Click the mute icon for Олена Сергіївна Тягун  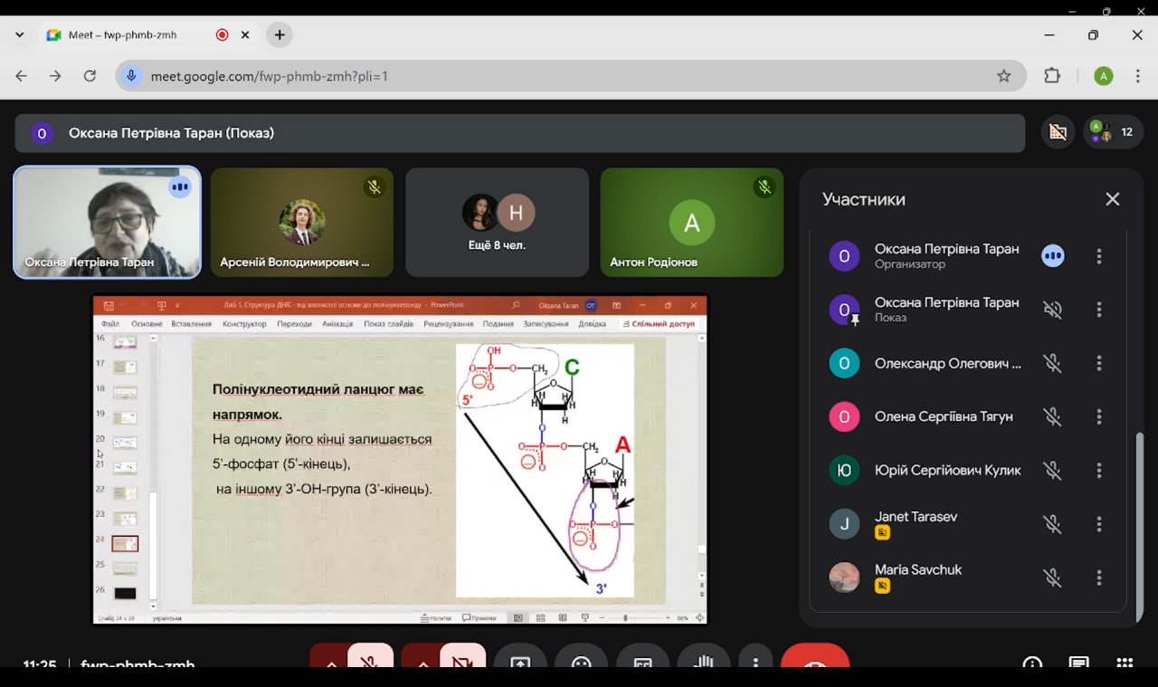pyautogui.click(x=1052, y=416)
